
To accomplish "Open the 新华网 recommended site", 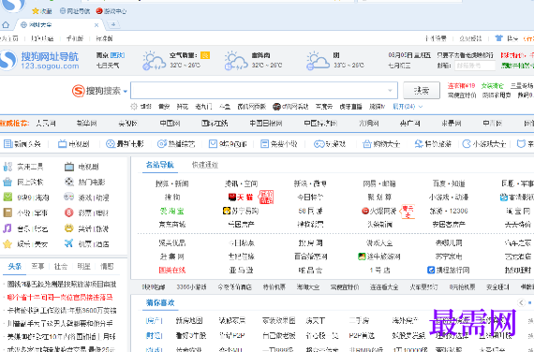I will pos(86,124).
